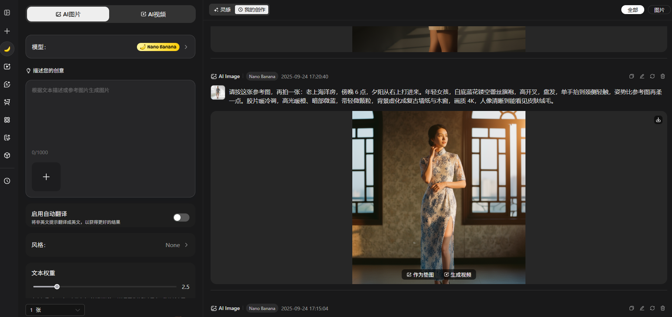This screenshot has width=672, height=317.
Task: Open the 1 张 image count dropdown
Action: 55,310
